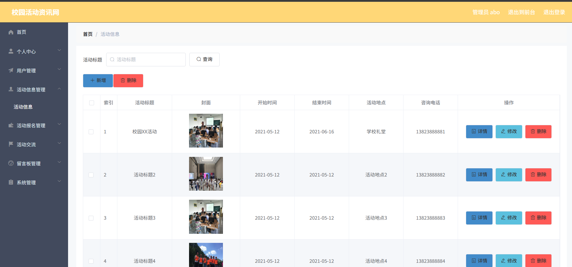Select 用户管理 label in the sidebar

coord(26,71)
